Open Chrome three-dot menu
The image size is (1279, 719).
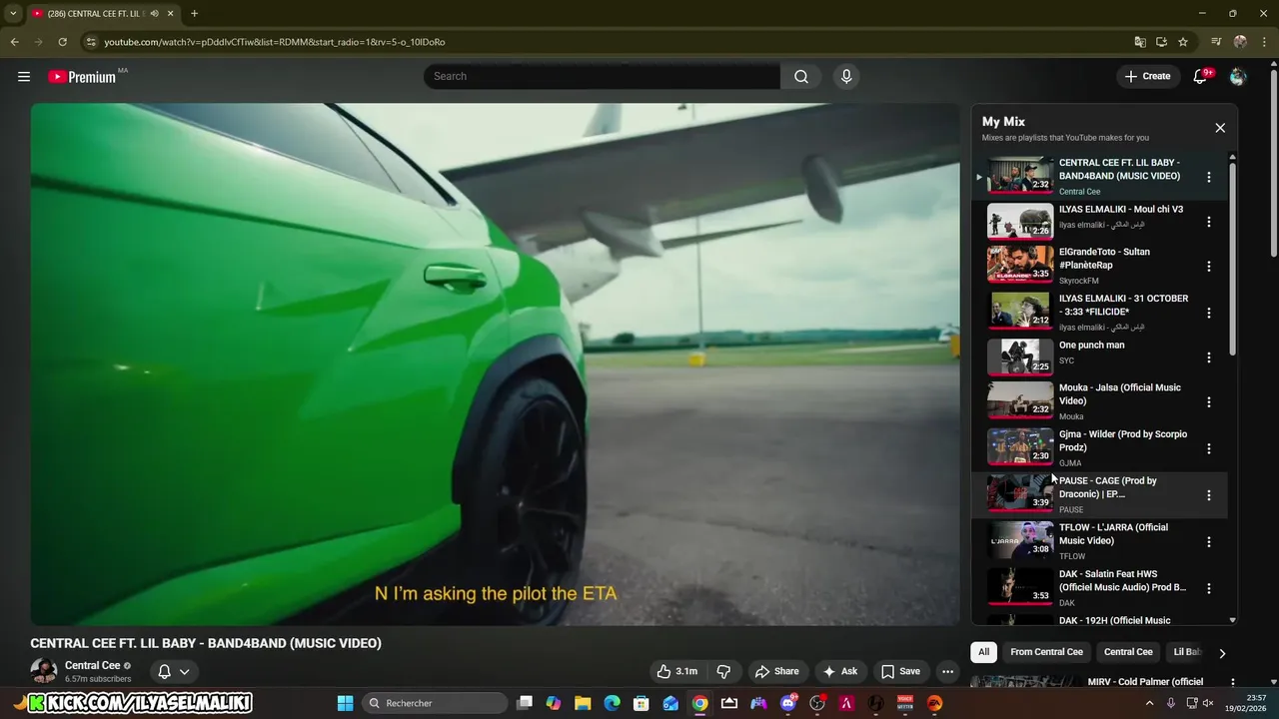coord(1264,42)
